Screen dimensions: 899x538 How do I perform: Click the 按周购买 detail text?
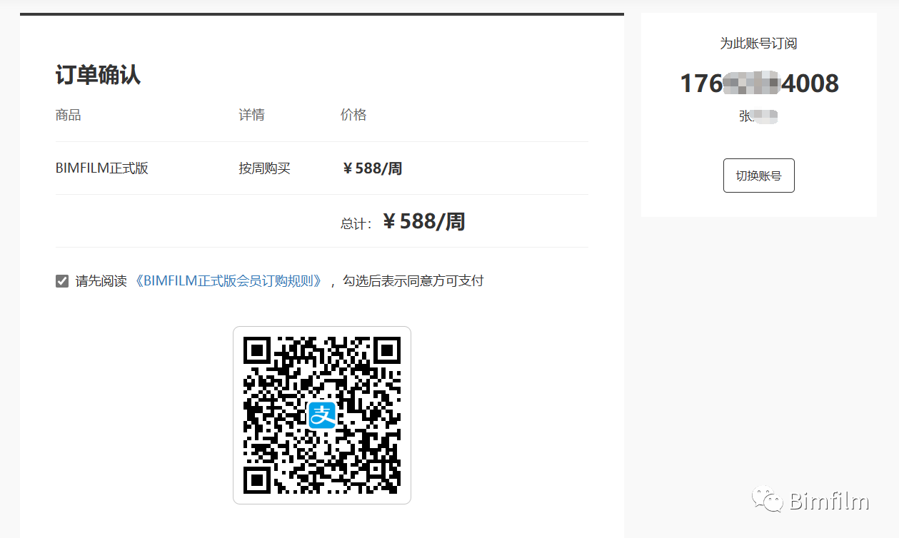[264, 168]
